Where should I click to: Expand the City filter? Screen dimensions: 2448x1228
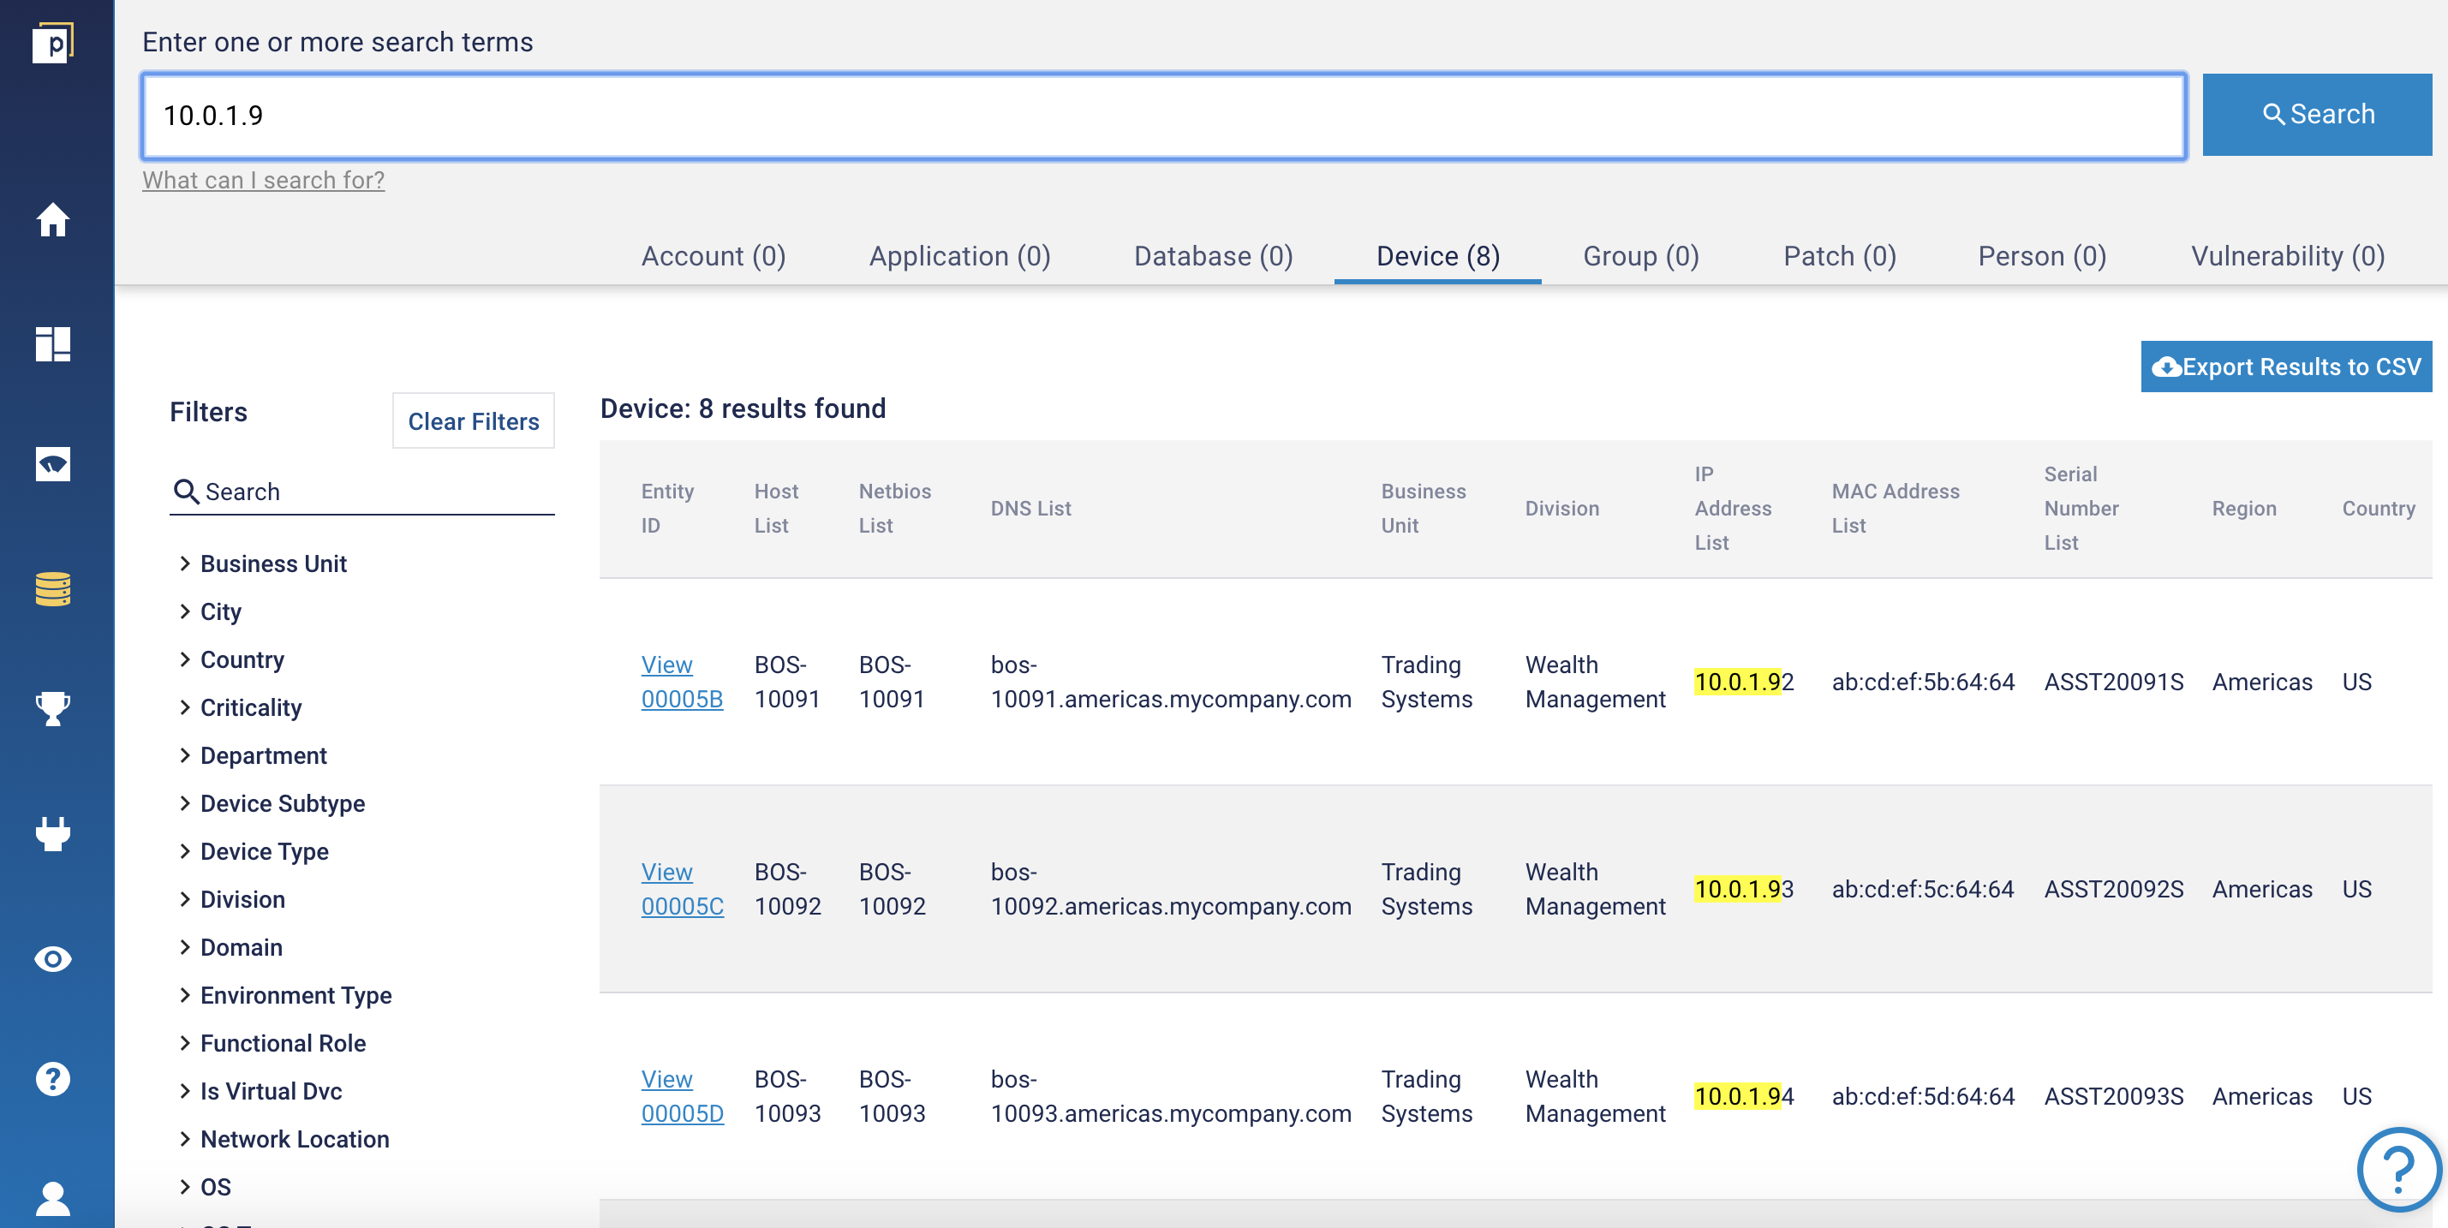point(210,611)
